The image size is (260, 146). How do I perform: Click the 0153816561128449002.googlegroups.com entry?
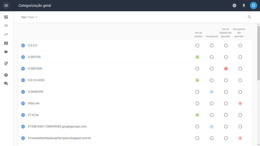pyautogui.click(x=57, y=127)
